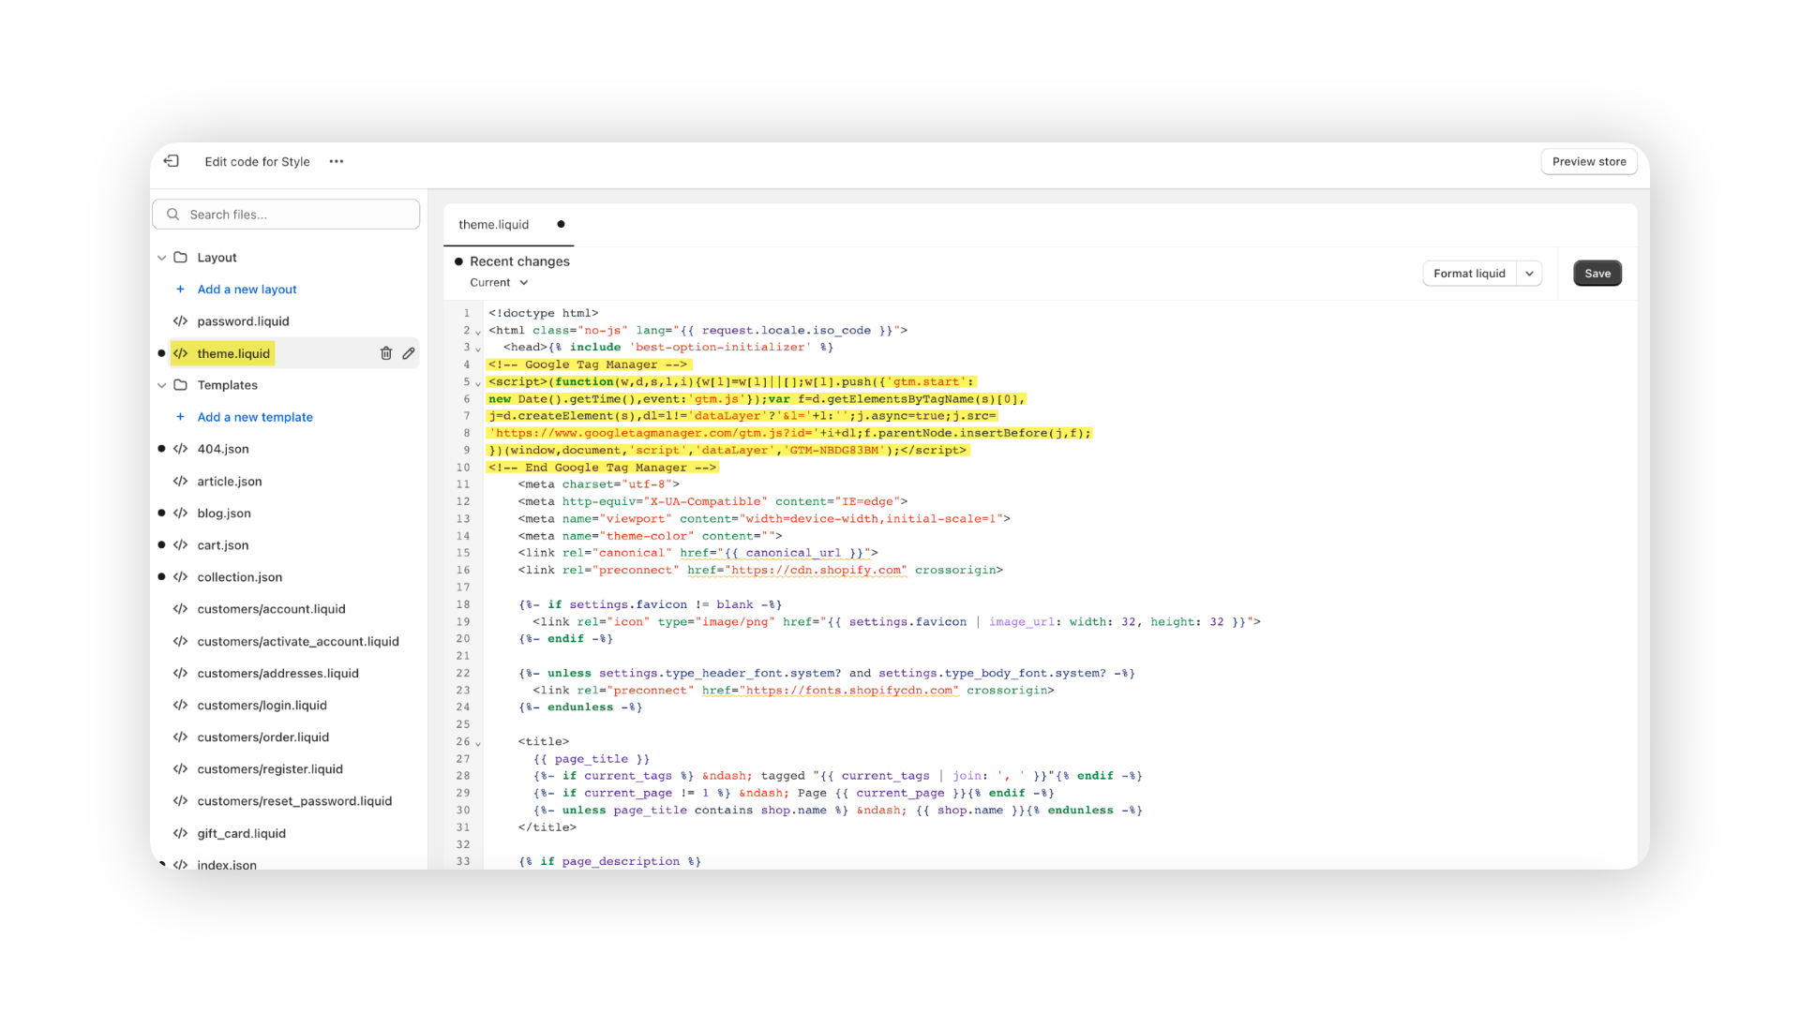Open article.json template file
Screen dimensions: 1800x1012
pyautogui.click(x=230, y=481)
